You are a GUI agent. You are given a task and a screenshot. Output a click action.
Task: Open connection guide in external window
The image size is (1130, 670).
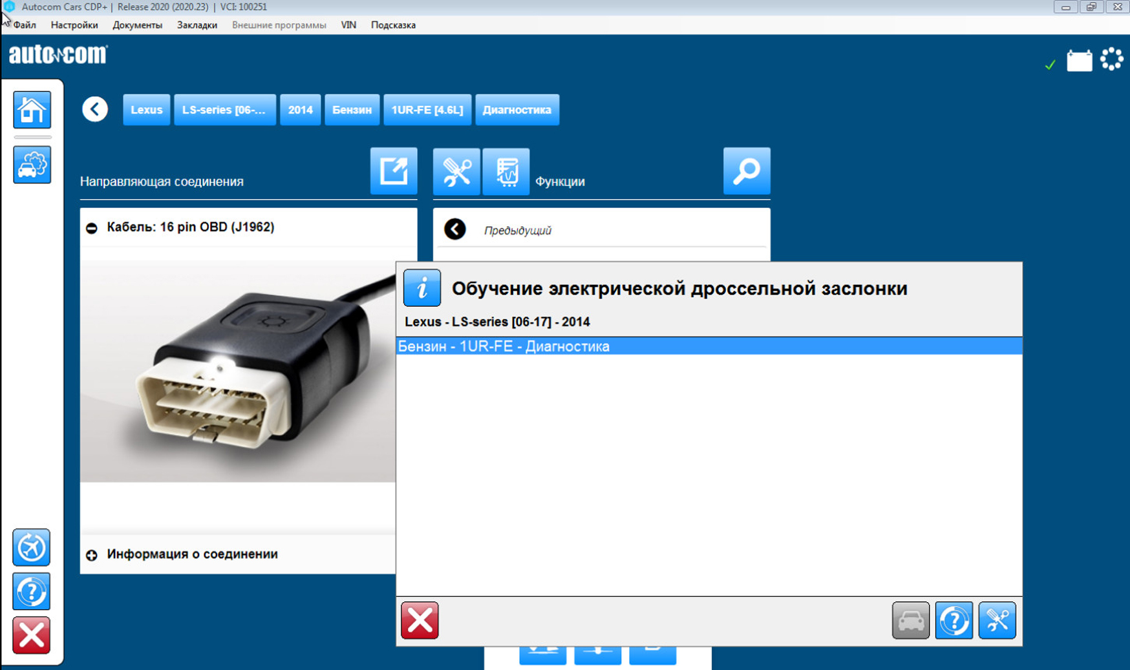tap(393, 171)
